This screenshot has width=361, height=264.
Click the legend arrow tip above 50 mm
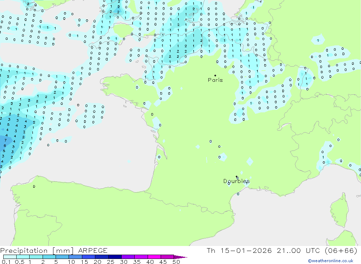point(180,257)
